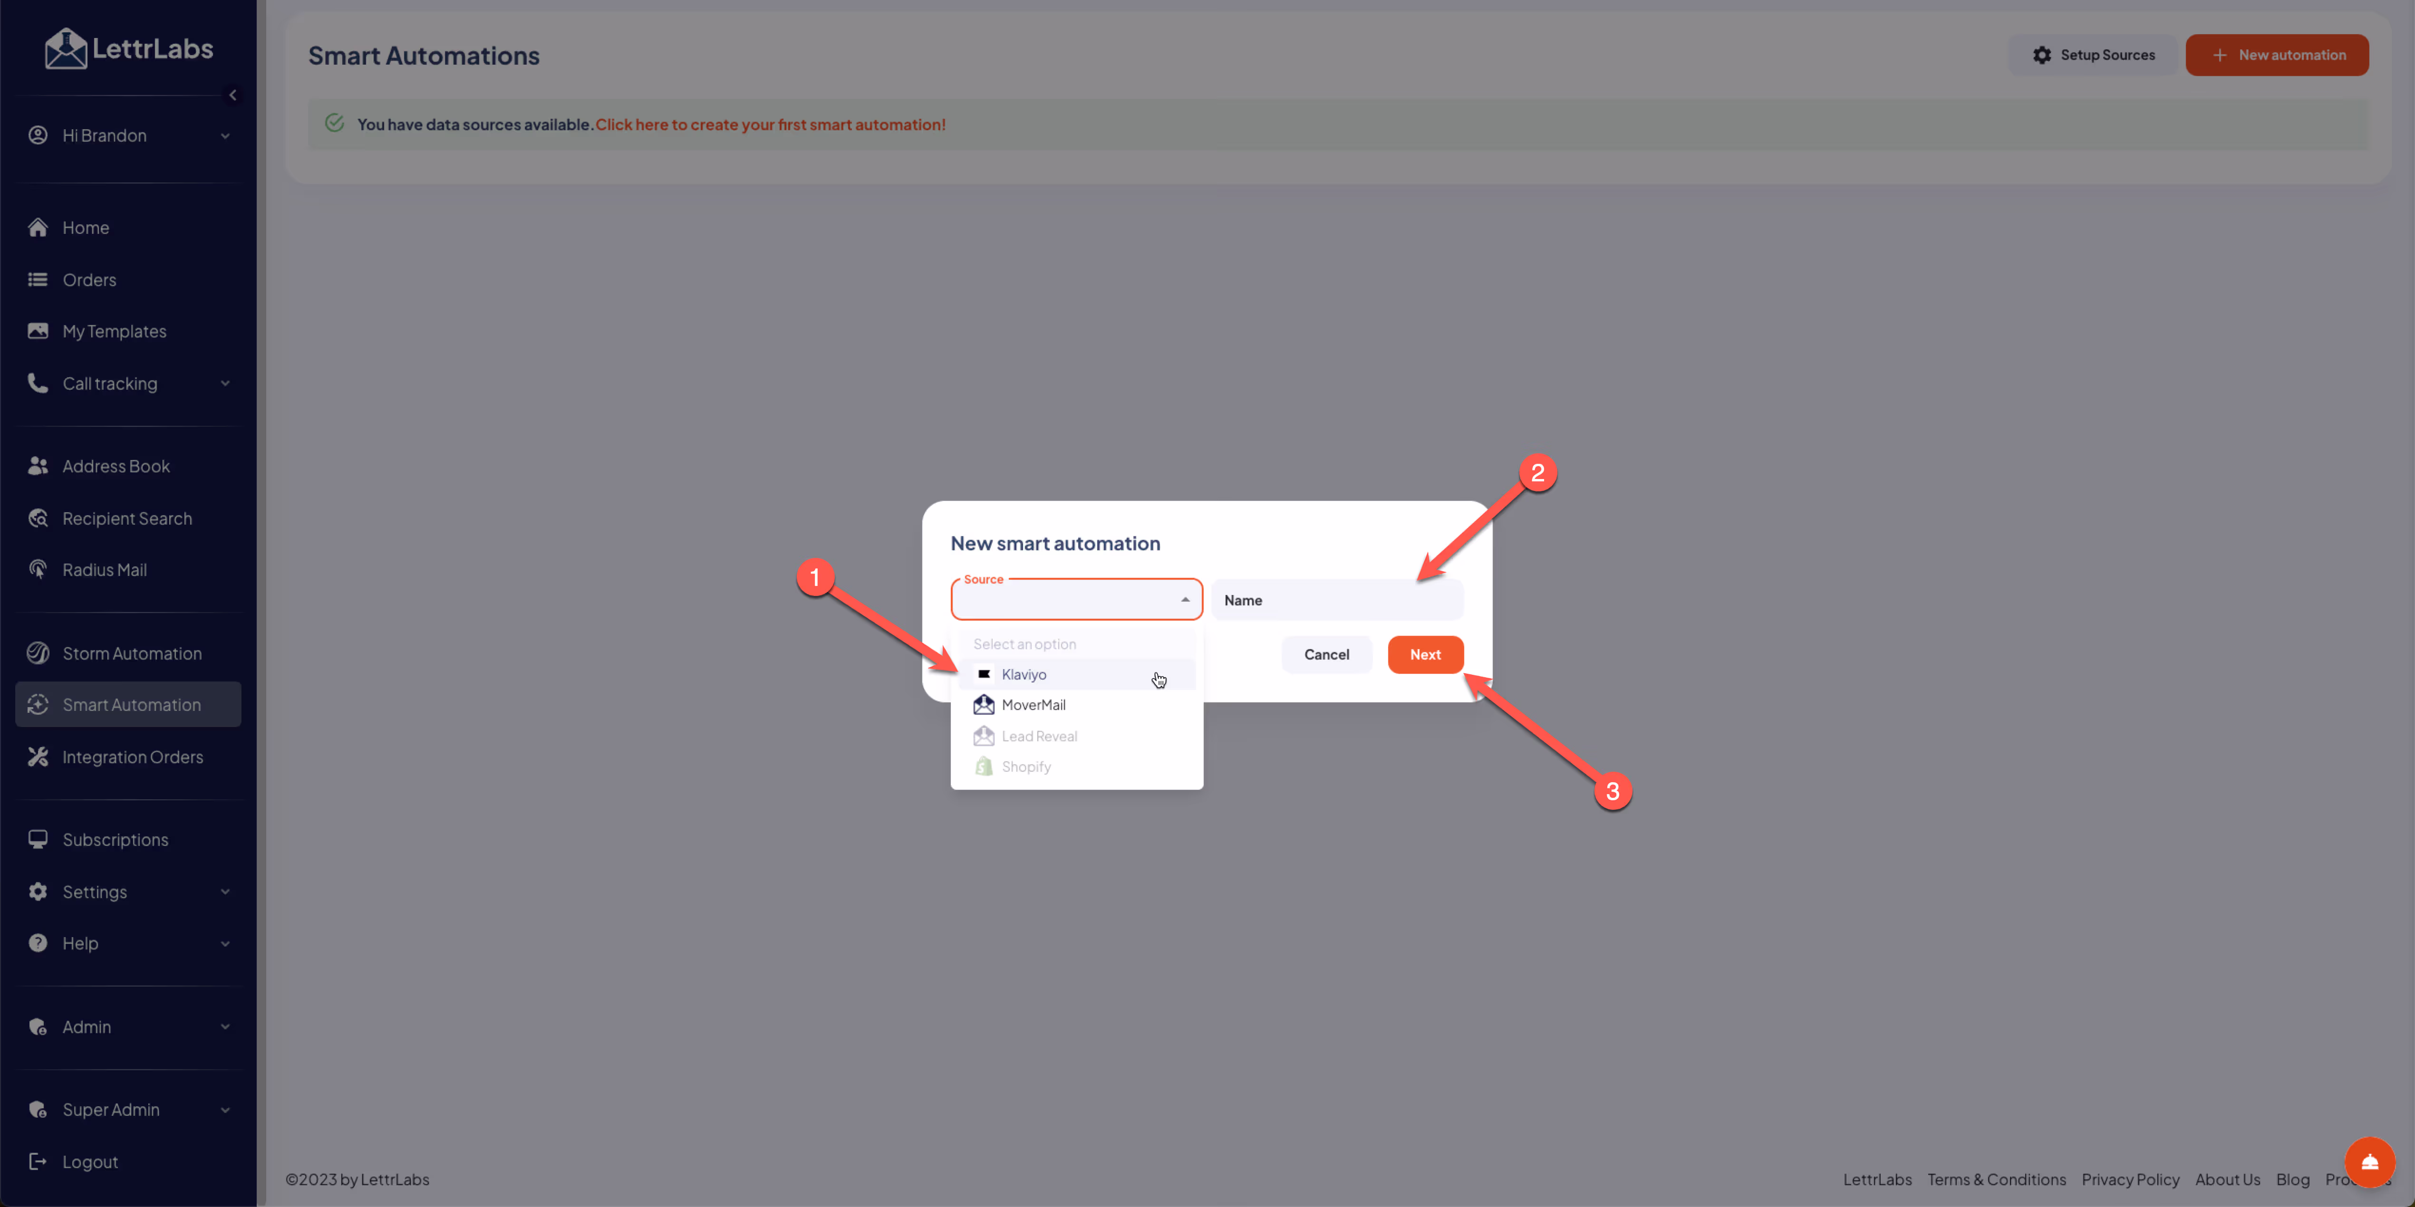Click the green checkmark in the banner
The image size is (2415, 1207).
[335, 124]
